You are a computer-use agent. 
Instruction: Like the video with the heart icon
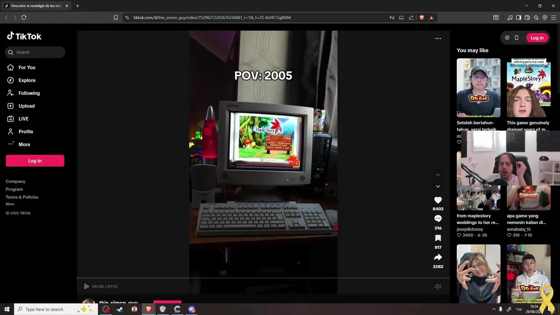(x=438, y=200)
